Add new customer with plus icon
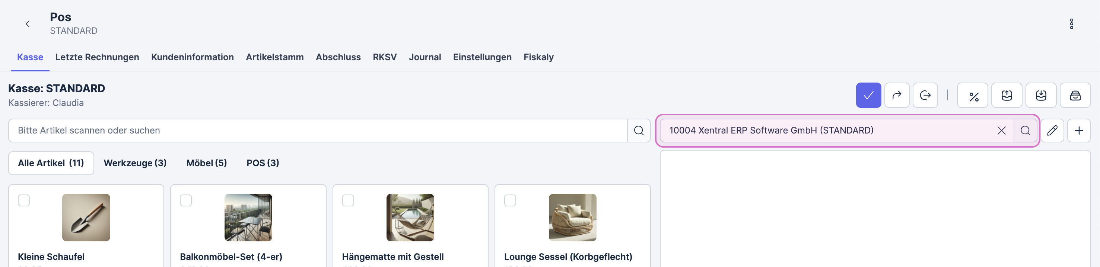Viewport: 1100px width, 267px height. [x=1079, y=131]
